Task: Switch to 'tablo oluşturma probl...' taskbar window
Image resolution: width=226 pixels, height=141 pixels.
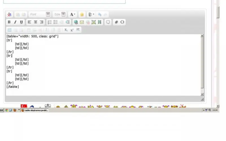Action: 35,110
